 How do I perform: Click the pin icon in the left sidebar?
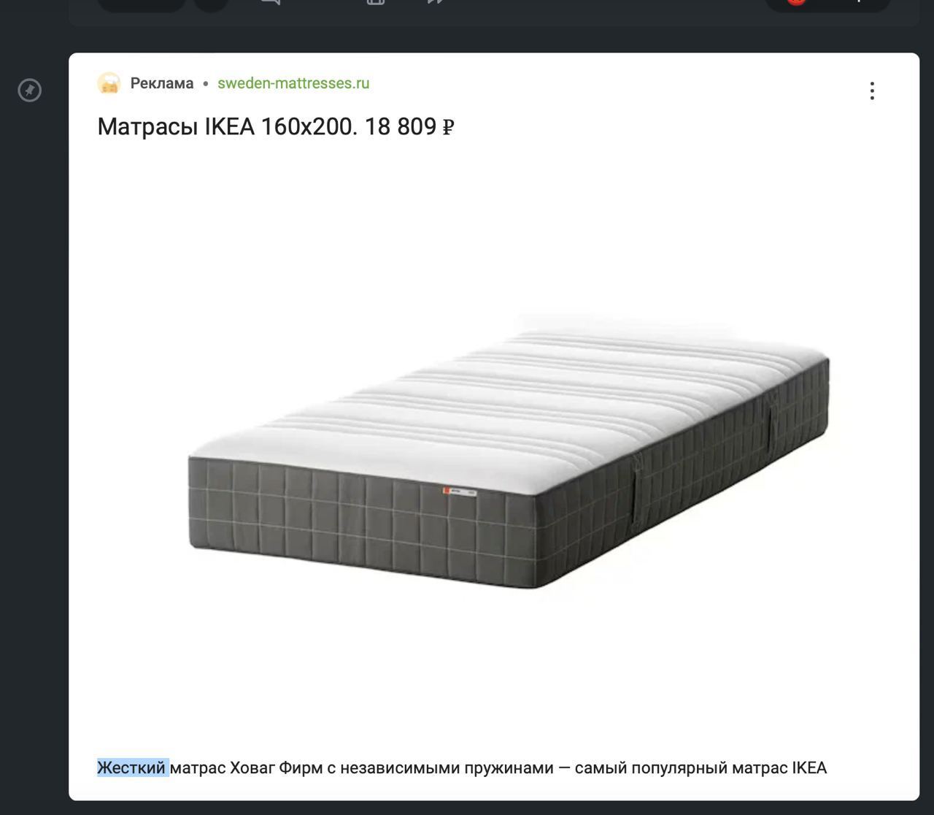(30, 91)
